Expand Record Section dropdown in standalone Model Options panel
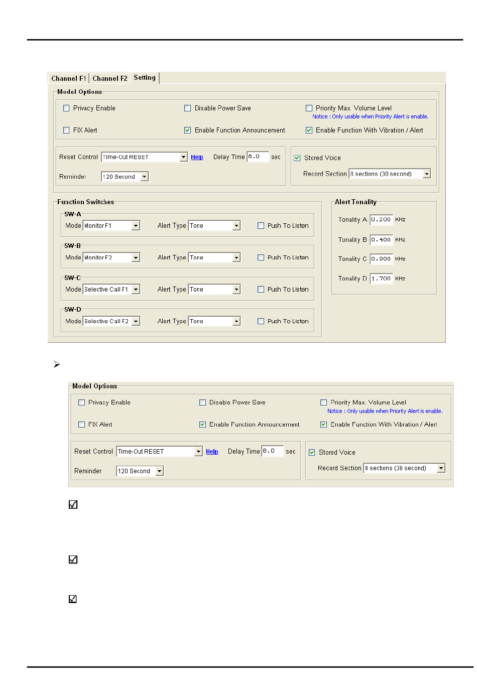Image resolution: width=477 pixels, height=692 pixels. (x=405, y=468)
